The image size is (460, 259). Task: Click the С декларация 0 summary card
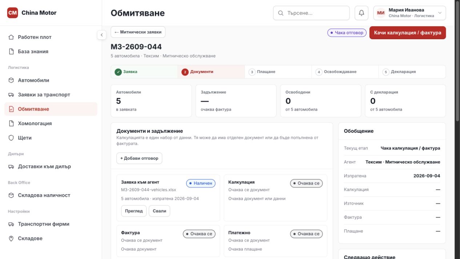coord(405,101)
